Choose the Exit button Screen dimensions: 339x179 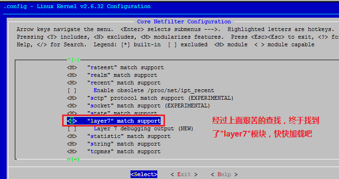pos(184,174)
